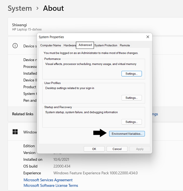Select the Advanced tab
This screenshot has width=183, height=191.
pos(85,45)
